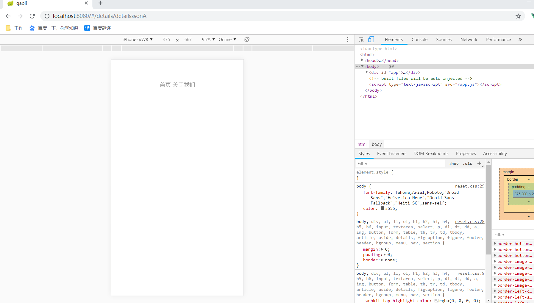The width and height of the screenshot is (534, 303).
Task: Toggle .cls class editor
Action: coord(467,164)
